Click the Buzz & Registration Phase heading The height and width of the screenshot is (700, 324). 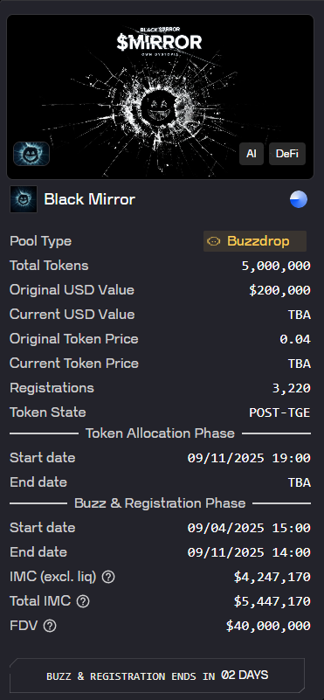pyautogui.click(x=160, y=503)
